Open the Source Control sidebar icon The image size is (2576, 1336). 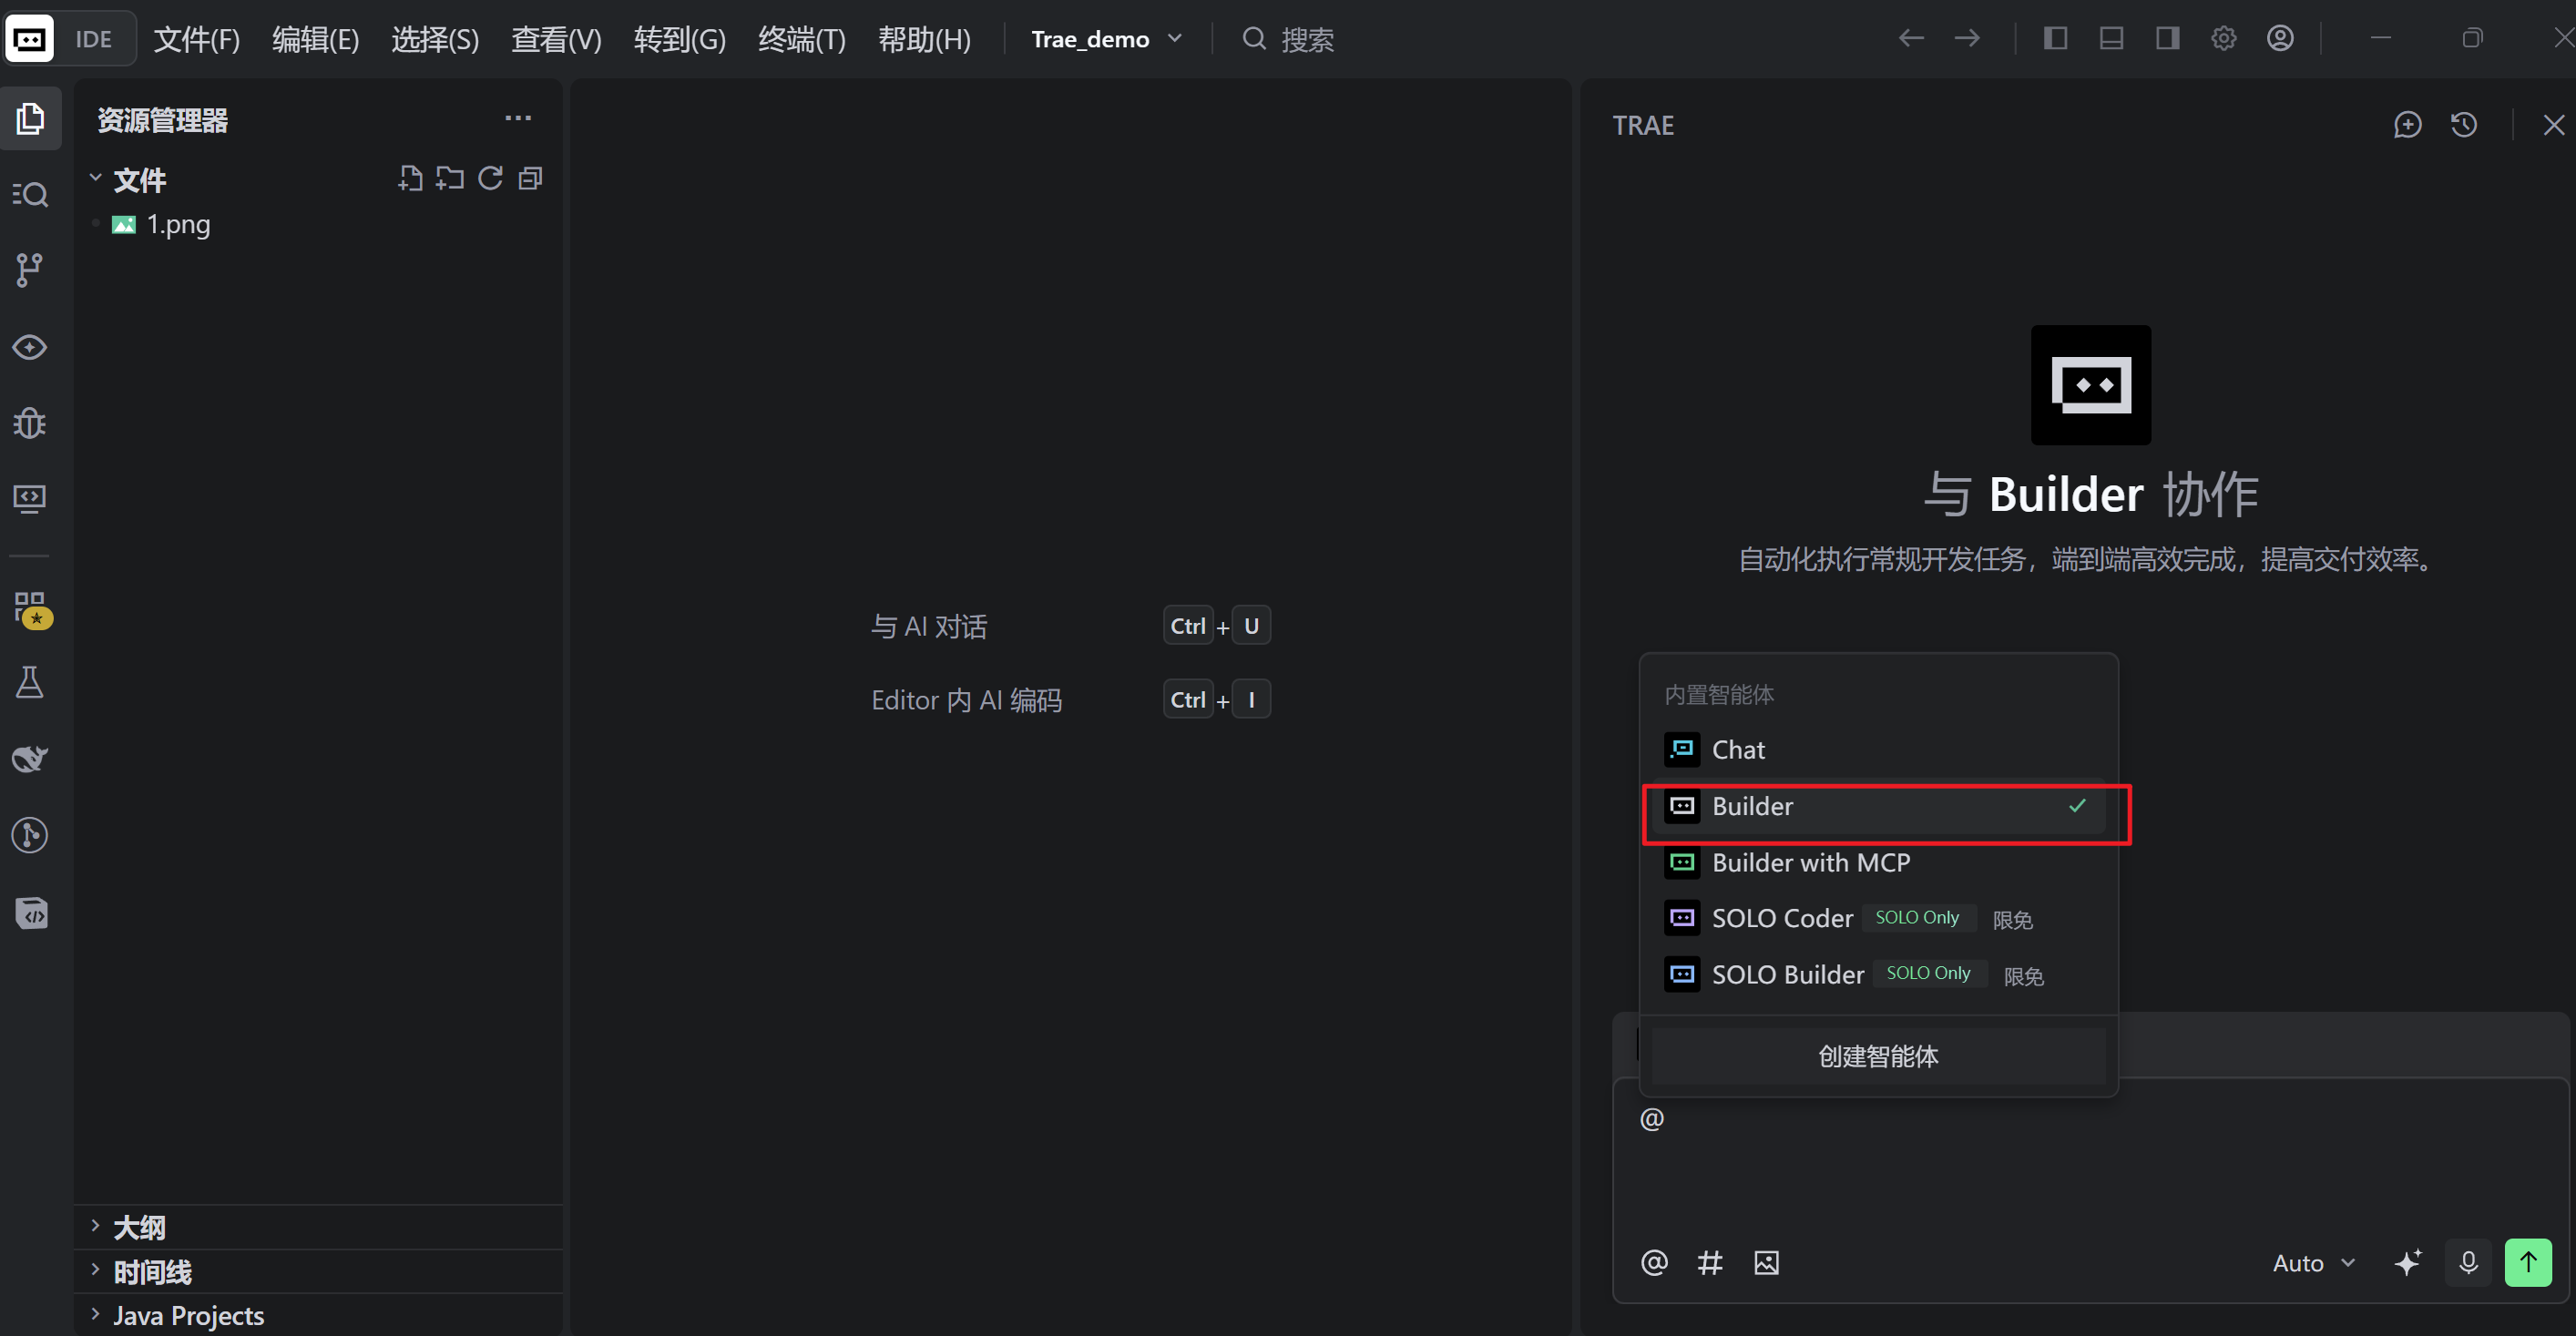point(30,269)
